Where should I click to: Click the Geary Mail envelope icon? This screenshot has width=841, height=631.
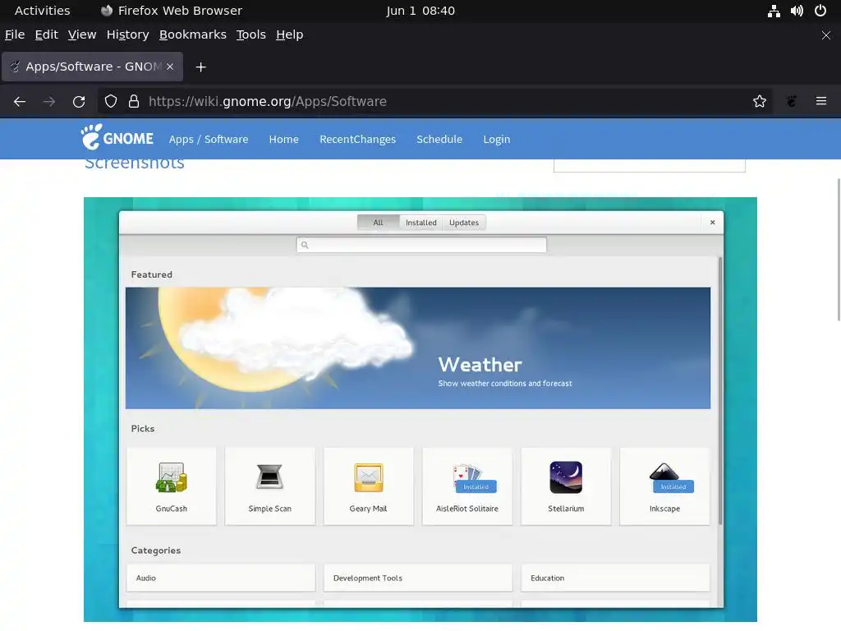pos(369,477)
